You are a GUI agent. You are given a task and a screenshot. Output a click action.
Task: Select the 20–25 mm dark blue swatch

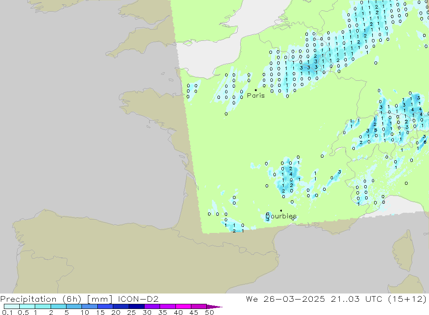point(121,306)
